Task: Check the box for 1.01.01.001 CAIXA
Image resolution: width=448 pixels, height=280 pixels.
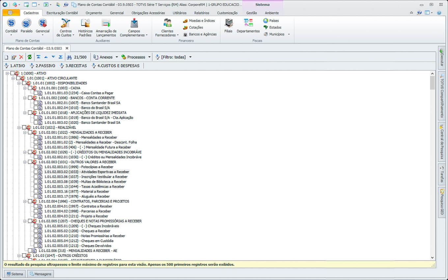Action: 30,88
